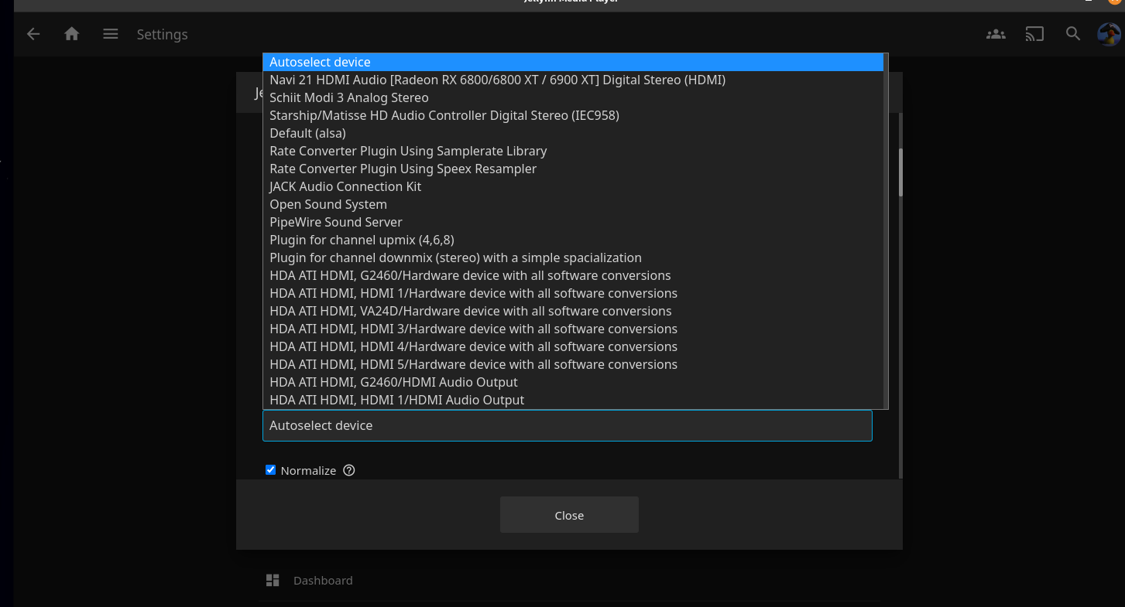
Task: Open the Dashboard menu entry
Action: [x=323, y=580]
